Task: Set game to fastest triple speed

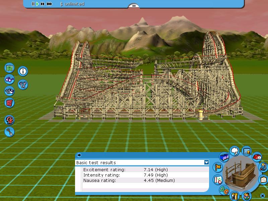Action: point(49,4)
